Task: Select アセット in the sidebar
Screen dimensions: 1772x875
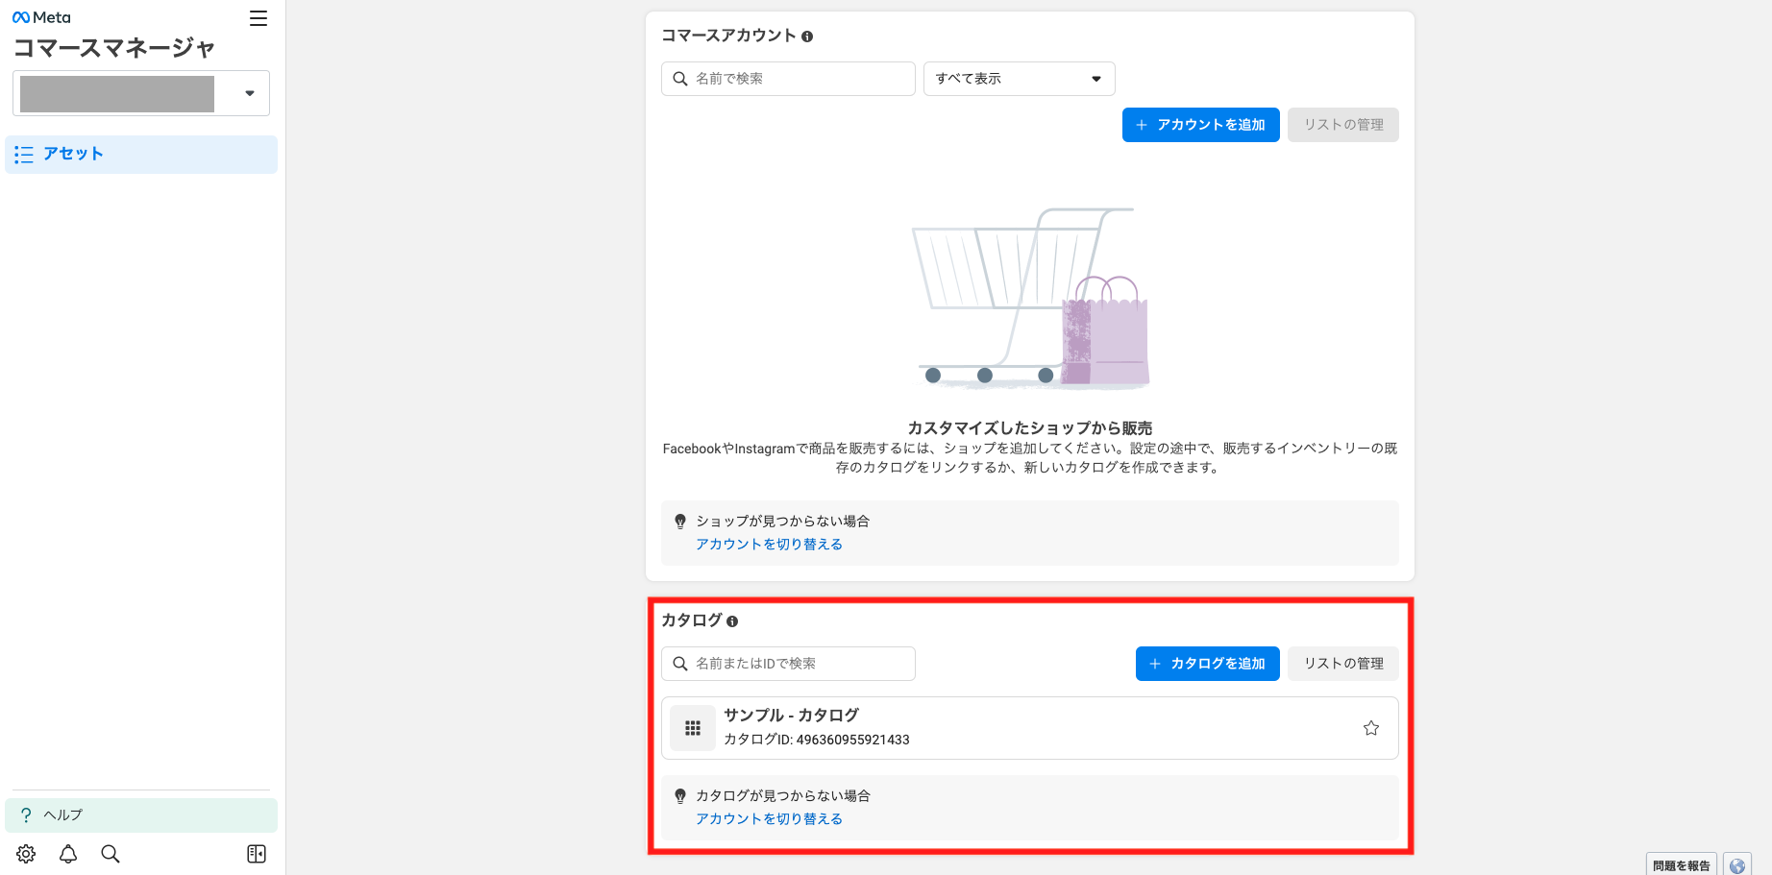Action: pos(141,154)
